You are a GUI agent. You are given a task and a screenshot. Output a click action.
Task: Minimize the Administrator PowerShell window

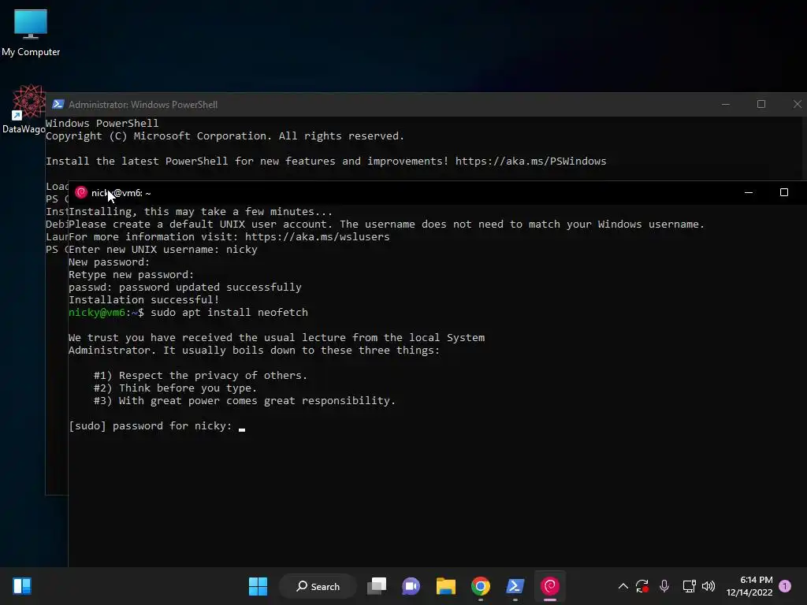(726, 105)
